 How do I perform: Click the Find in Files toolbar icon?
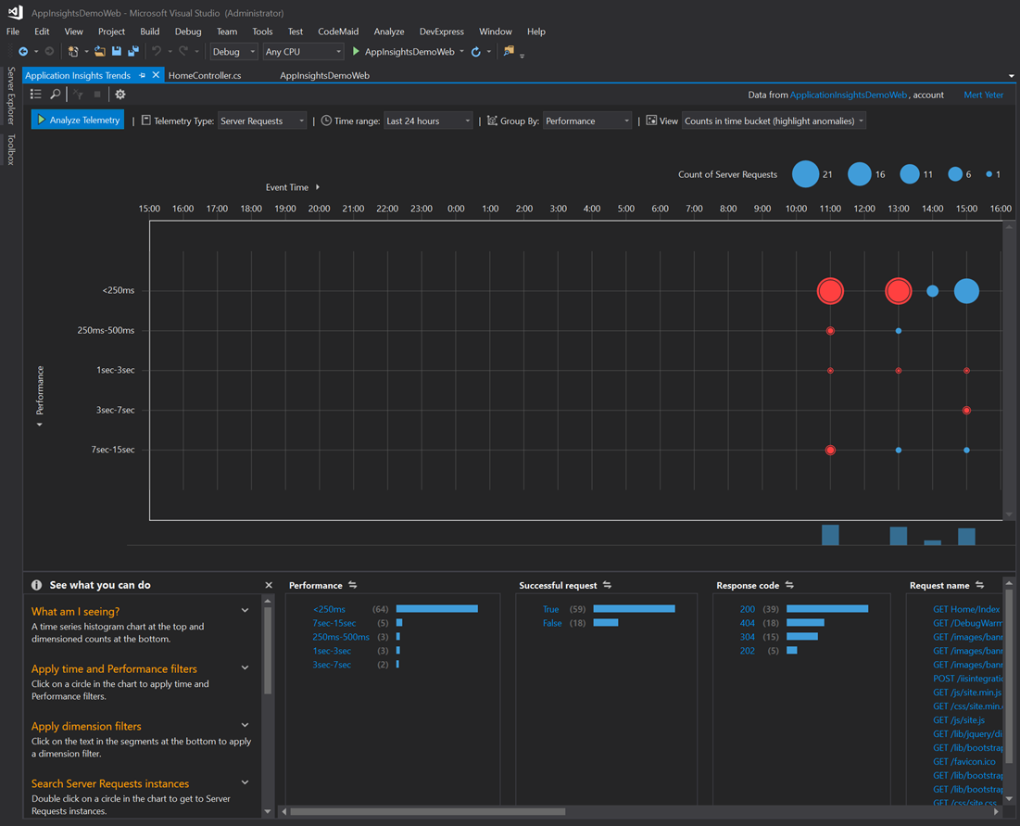coord(509,51)
